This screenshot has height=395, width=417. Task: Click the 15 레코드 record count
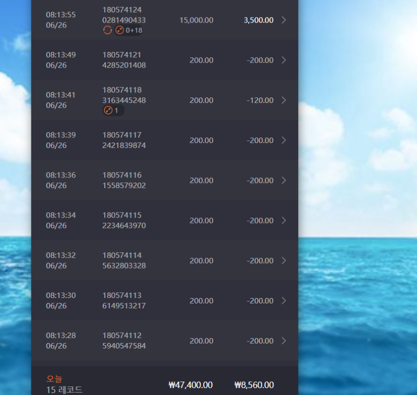click(64, 390)
